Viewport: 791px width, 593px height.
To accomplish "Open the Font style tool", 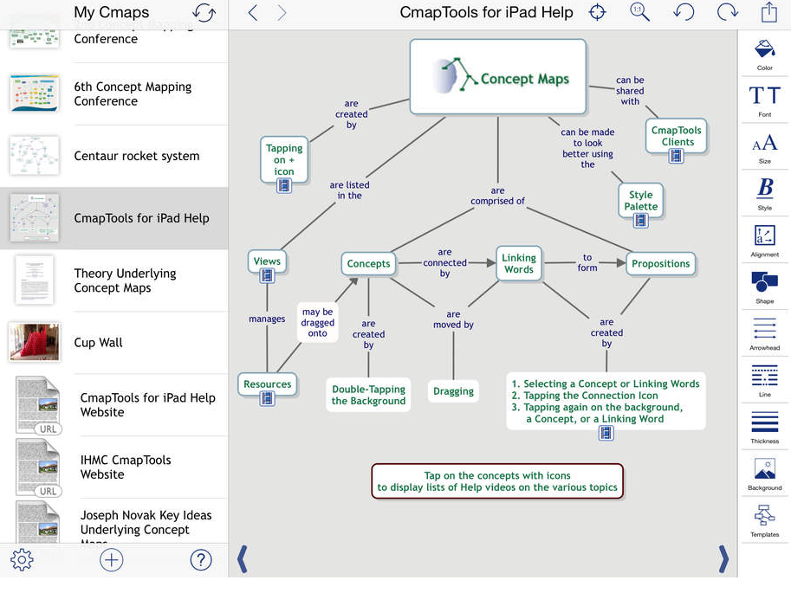I will [764, 100].
